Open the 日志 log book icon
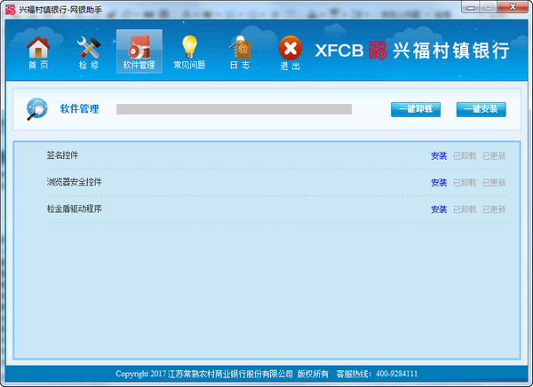533x387 pixels. [240, 51]
